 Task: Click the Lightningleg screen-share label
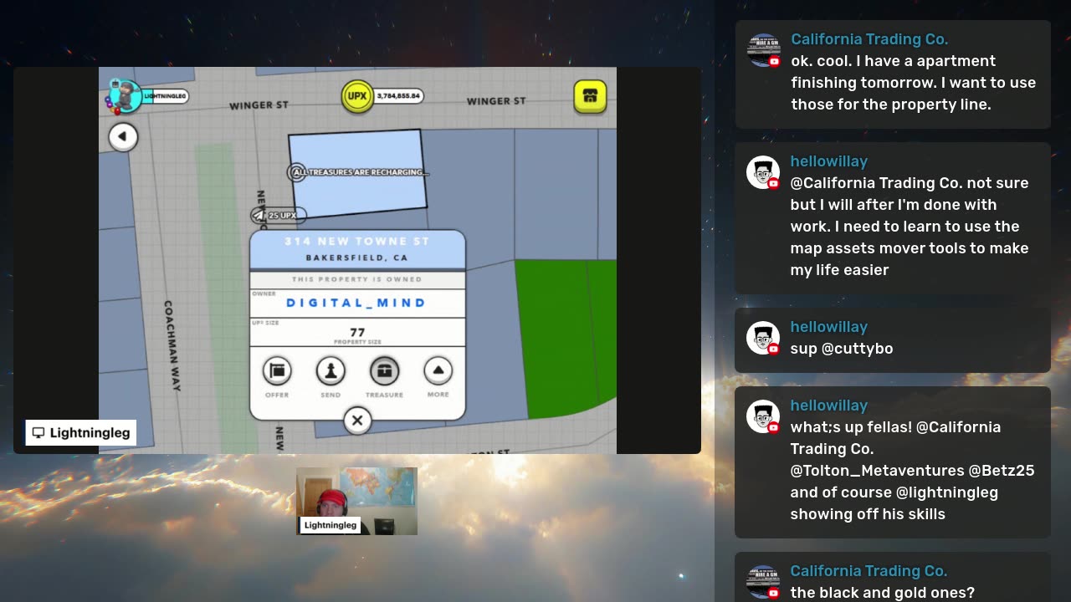tap(80, 432)
